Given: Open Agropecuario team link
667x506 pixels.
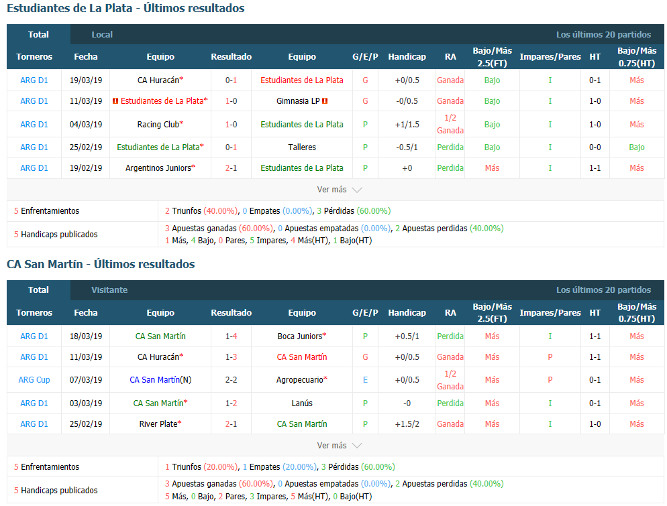Looking at the screenshot, I should (x=300, y=380).
